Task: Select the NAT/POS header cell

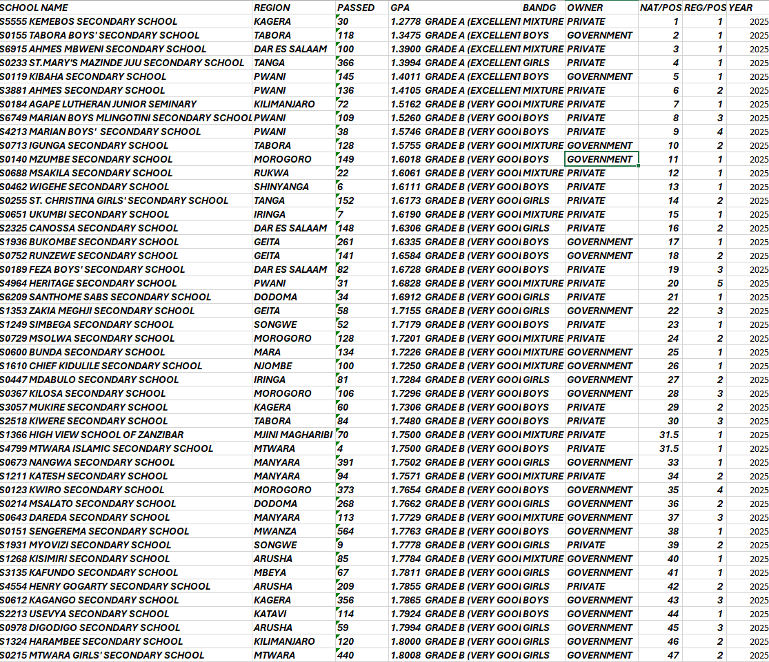Action: (660, 8)
